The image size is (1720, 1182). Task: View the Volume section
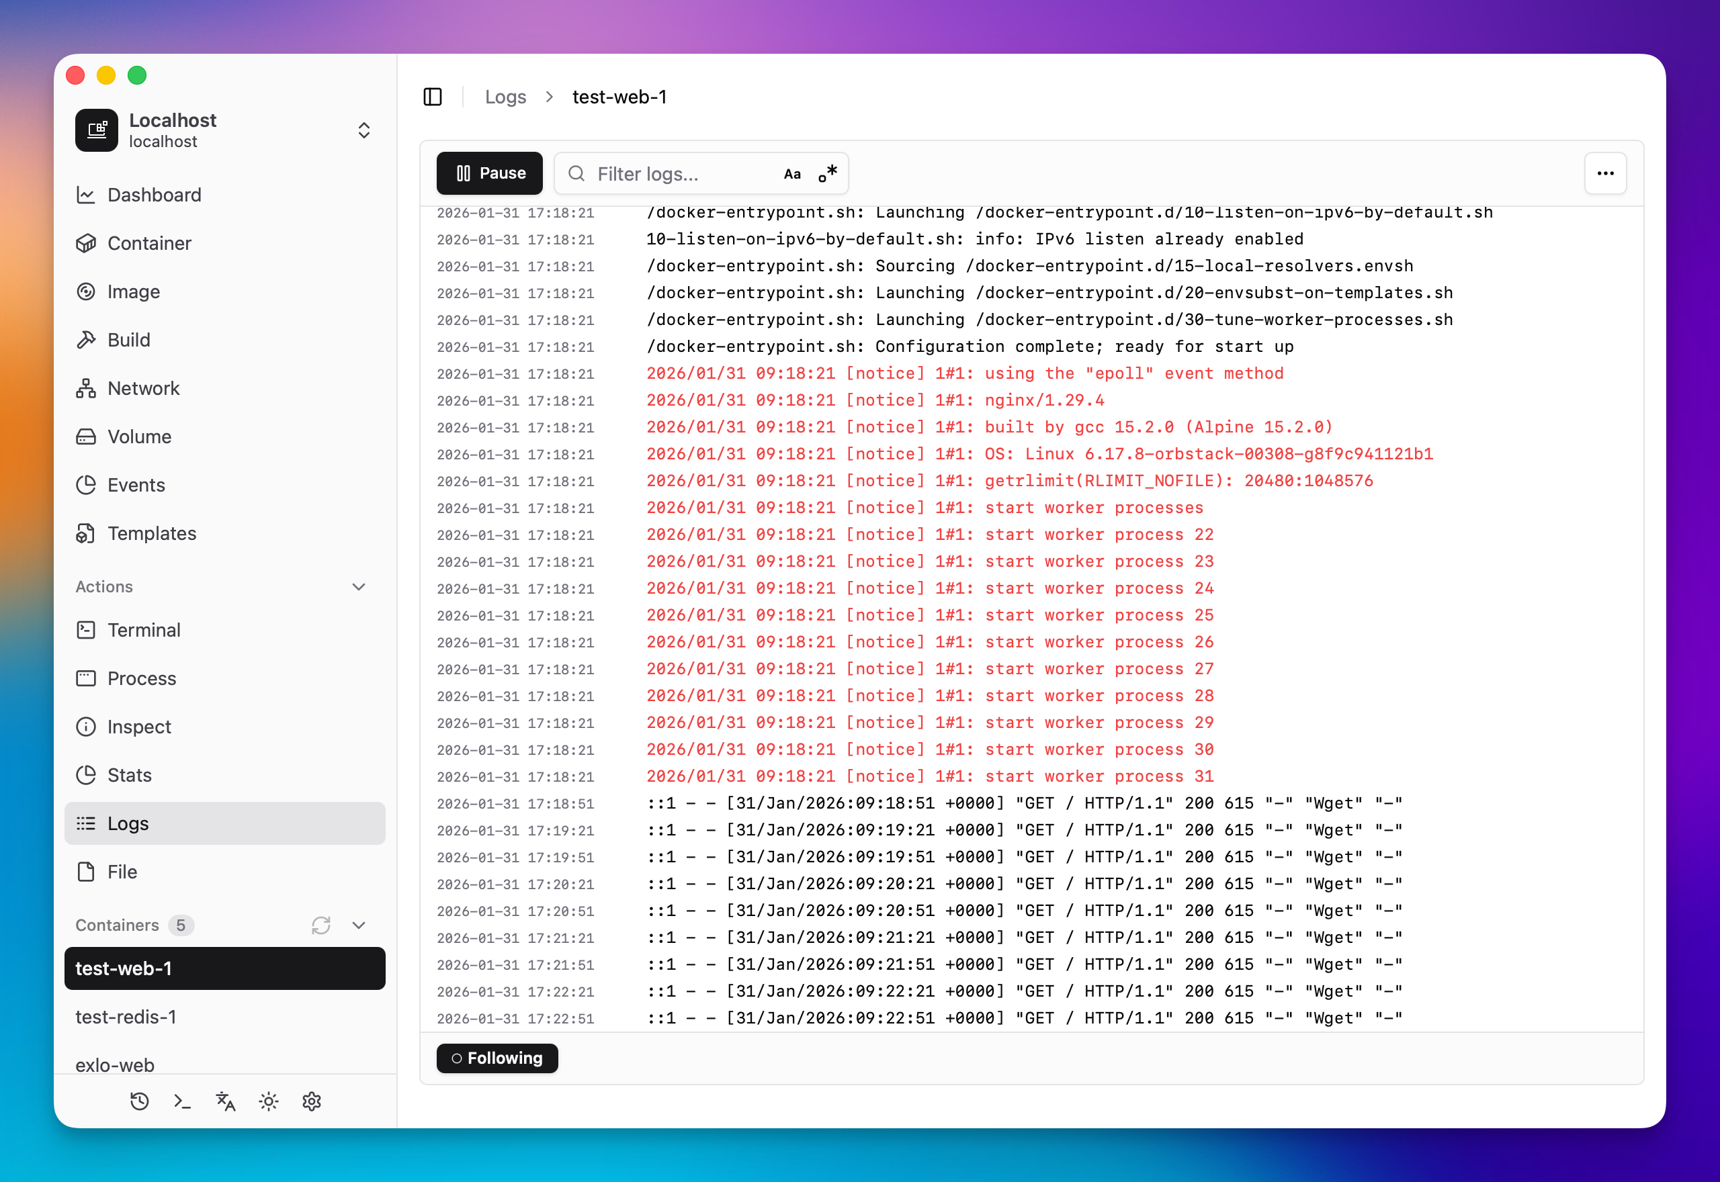[139, 437]
